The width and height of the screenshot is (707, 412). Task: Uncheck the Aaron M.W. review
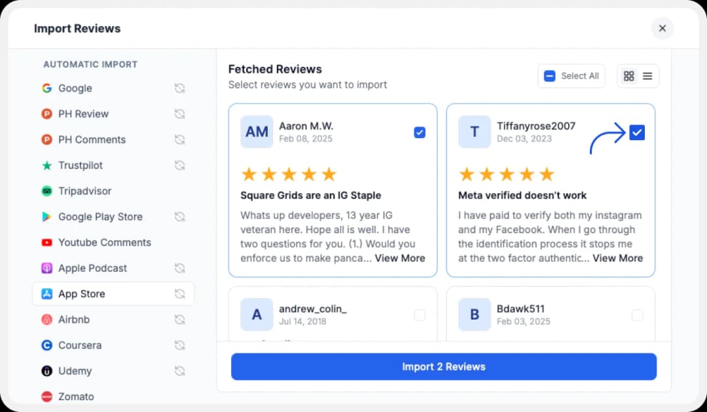tap(420, 132)
